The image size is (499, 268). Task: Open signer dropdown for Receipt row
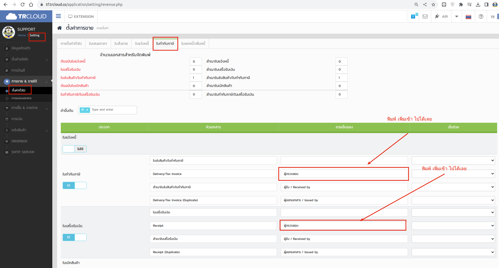pos(453,226)
